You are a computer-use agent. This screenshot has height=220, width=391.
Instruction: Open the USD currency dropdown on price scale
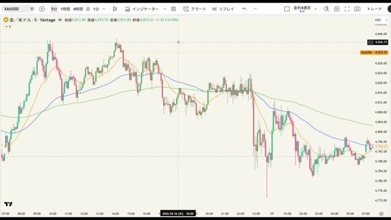(381, 20)
